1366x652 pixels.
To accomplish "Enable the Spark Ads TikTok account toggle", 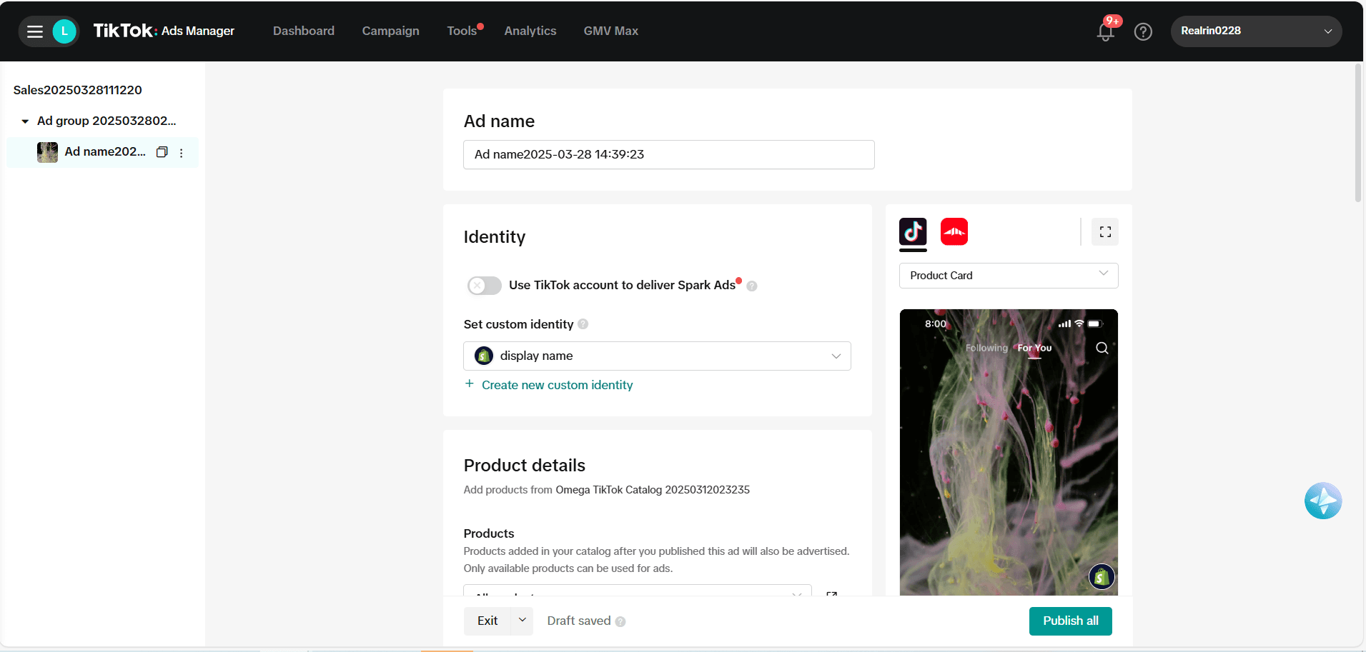I will pos(485,286).
